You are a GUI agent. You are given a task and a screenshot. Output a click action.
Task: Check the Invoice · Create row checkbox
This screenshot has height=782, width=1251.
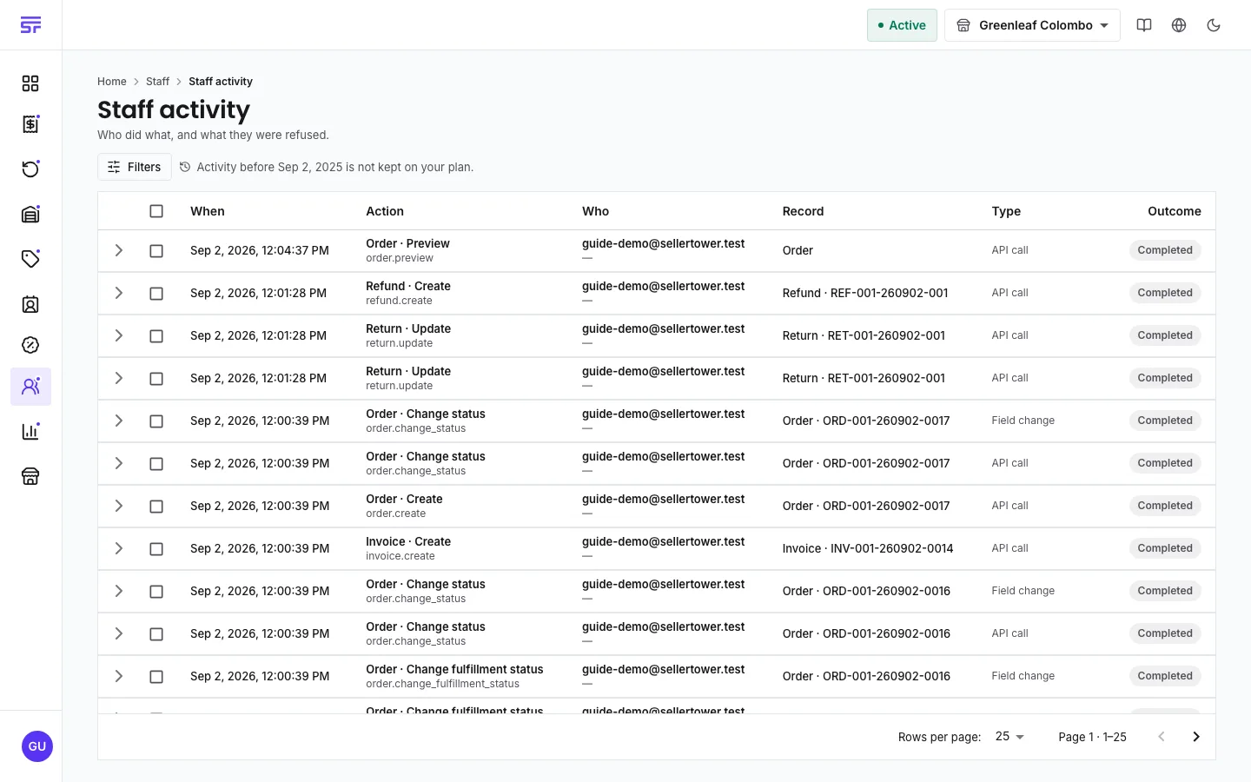pos(156,549)
